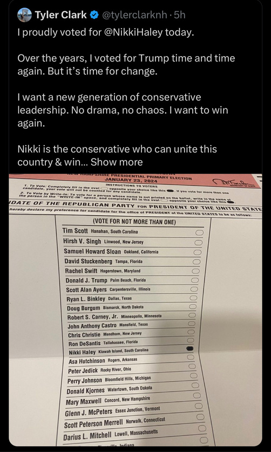Click the filled oval beside Nikki Haley

190,349
